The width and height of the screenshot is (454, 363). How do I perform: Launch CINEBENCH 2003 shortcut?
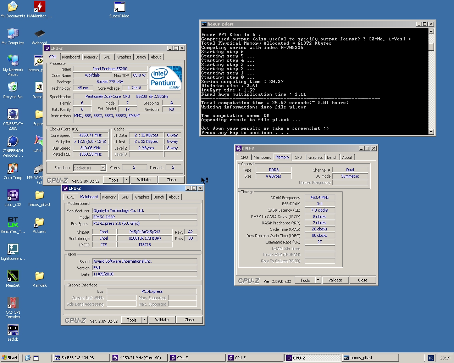13,119
